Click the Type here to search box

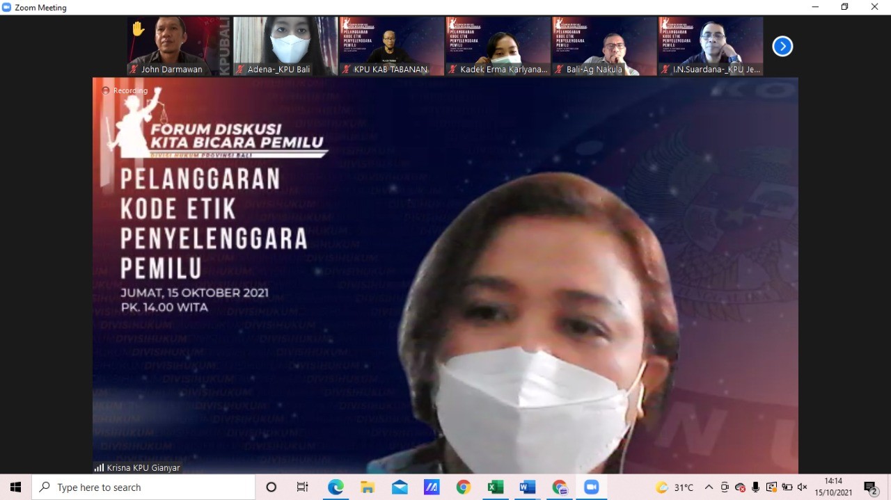pos(144,487)
